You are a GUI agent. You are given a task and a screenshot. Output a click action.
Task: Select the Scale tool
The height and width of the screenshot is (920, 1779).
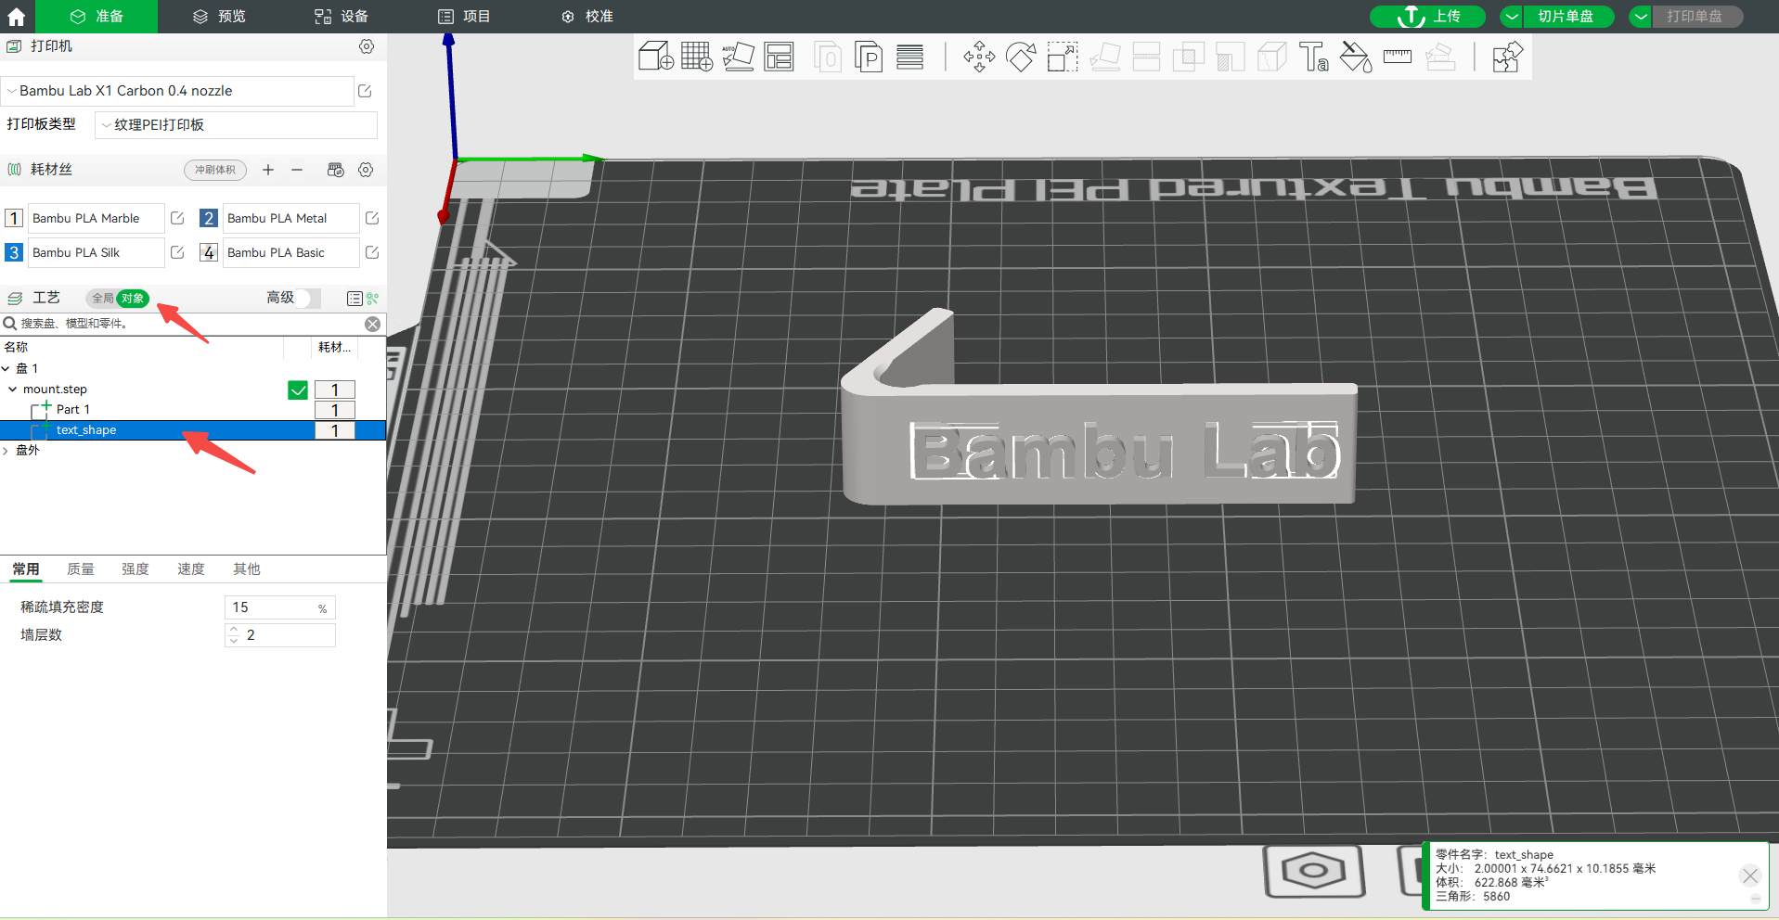click(x=1063, y=57)
